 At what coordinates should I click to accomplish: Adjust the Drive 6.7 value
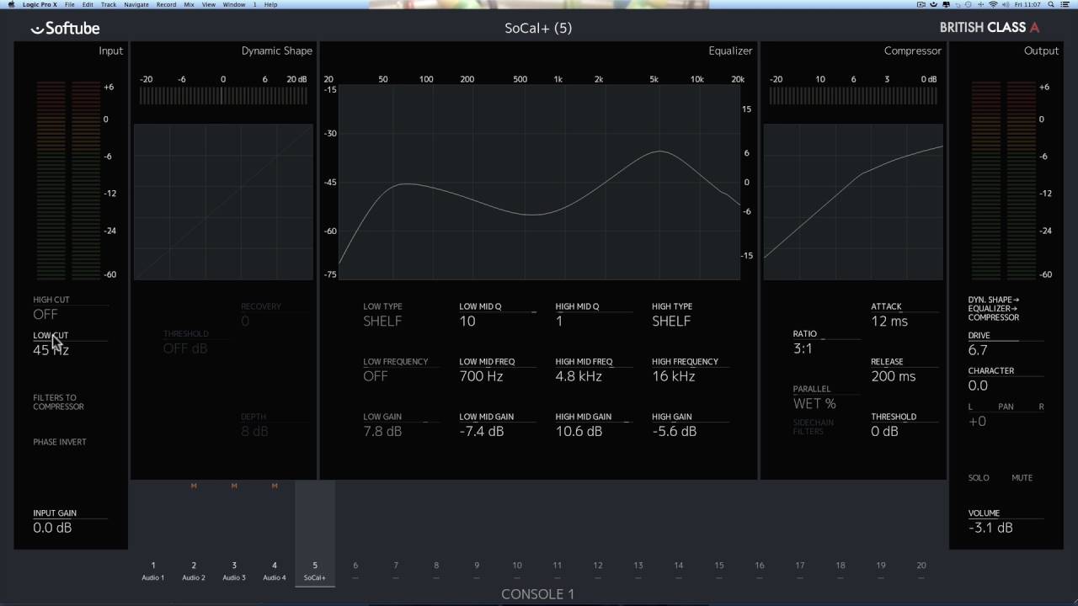pyautogui.click(x=978, y=349)
